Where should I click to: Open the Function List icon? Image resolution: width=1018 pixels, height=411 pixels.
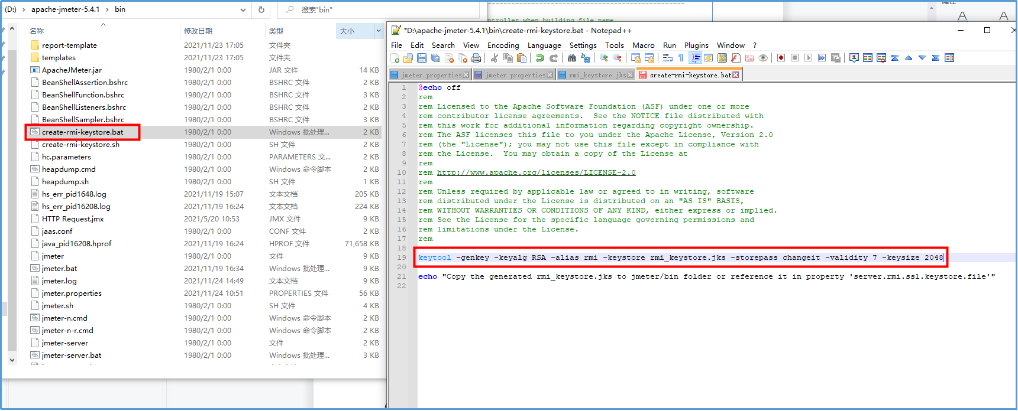tap(736, 58)
